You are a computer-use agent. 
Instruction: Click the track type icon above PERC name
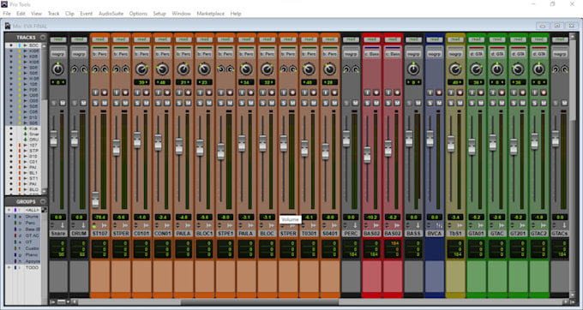click(355, 225)
